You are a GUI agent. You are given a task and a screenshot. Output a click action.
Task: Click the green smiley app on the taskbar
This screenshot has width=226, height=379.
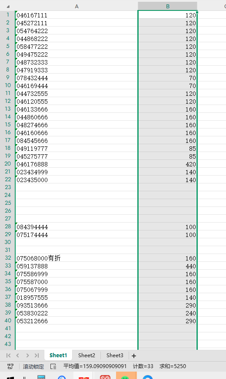click(x=125, y=376)
